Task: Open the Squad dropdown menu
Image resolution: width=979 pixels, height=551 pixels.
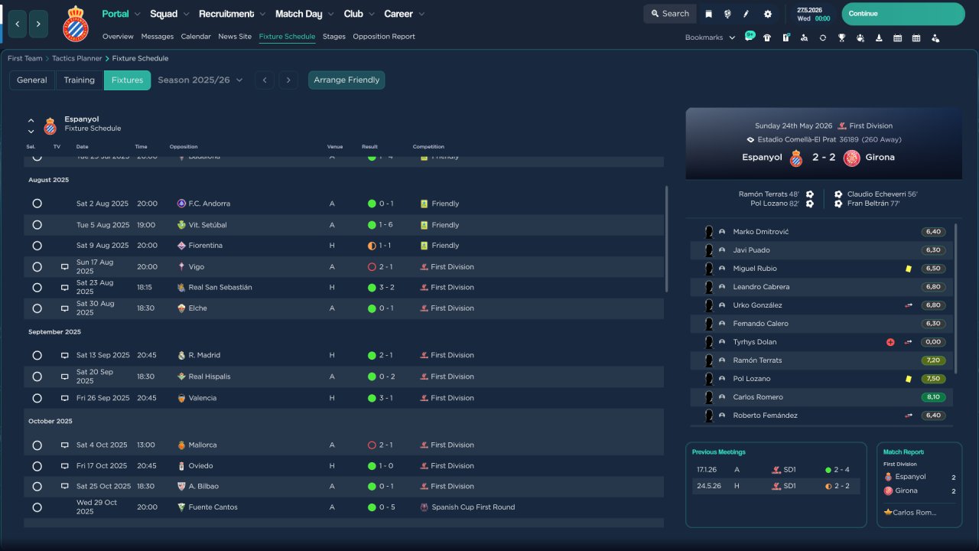Action: pos(170,14)
